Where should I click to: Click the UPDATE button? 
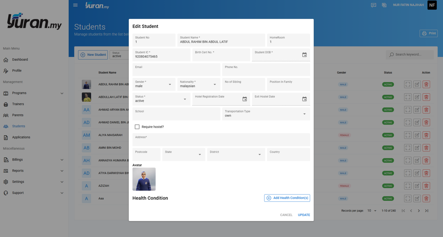point(304,215)
